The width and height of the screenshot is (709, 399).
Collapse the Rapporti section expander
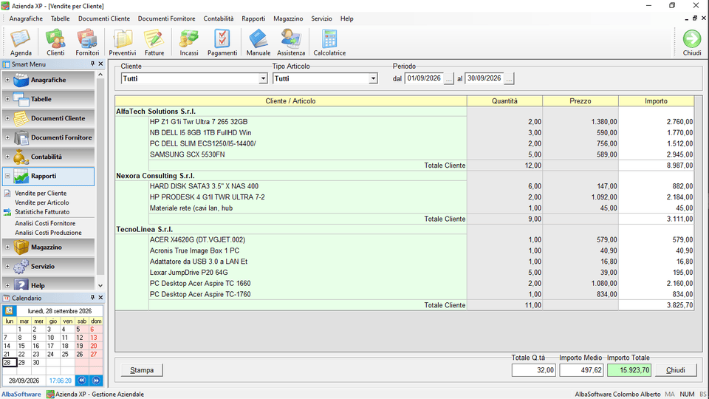tap(7, 176)
